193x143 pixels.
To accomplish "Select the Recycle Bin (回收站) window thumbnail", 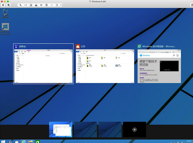I will point(44,64).
